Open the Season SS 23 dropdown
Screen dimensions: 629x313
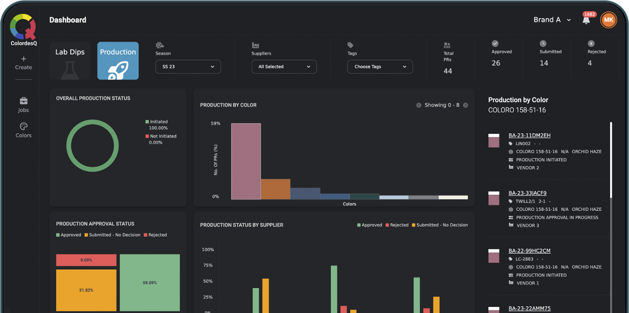188,67
